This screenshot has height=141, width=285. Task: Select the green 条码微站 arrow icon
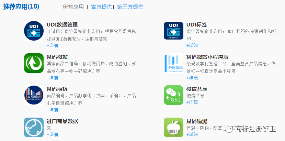tap(34, 63)
